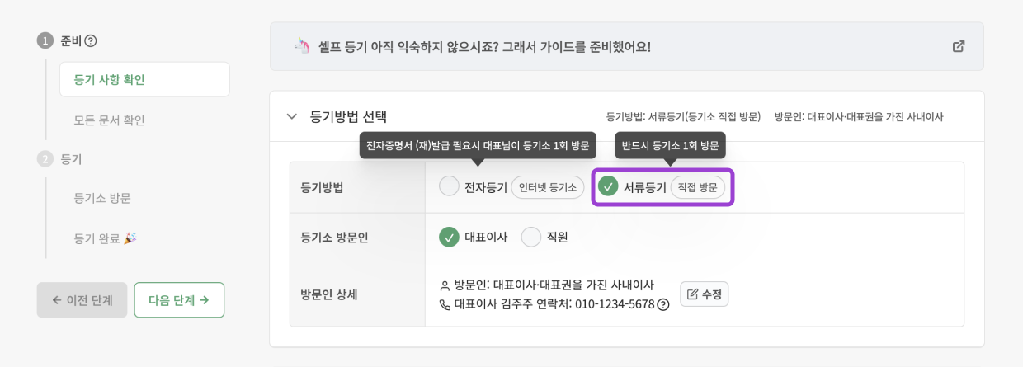The image size is (1023, 367).
Task: Select 대표이사 as the registry visitor
Action: [x=449, y=237]
